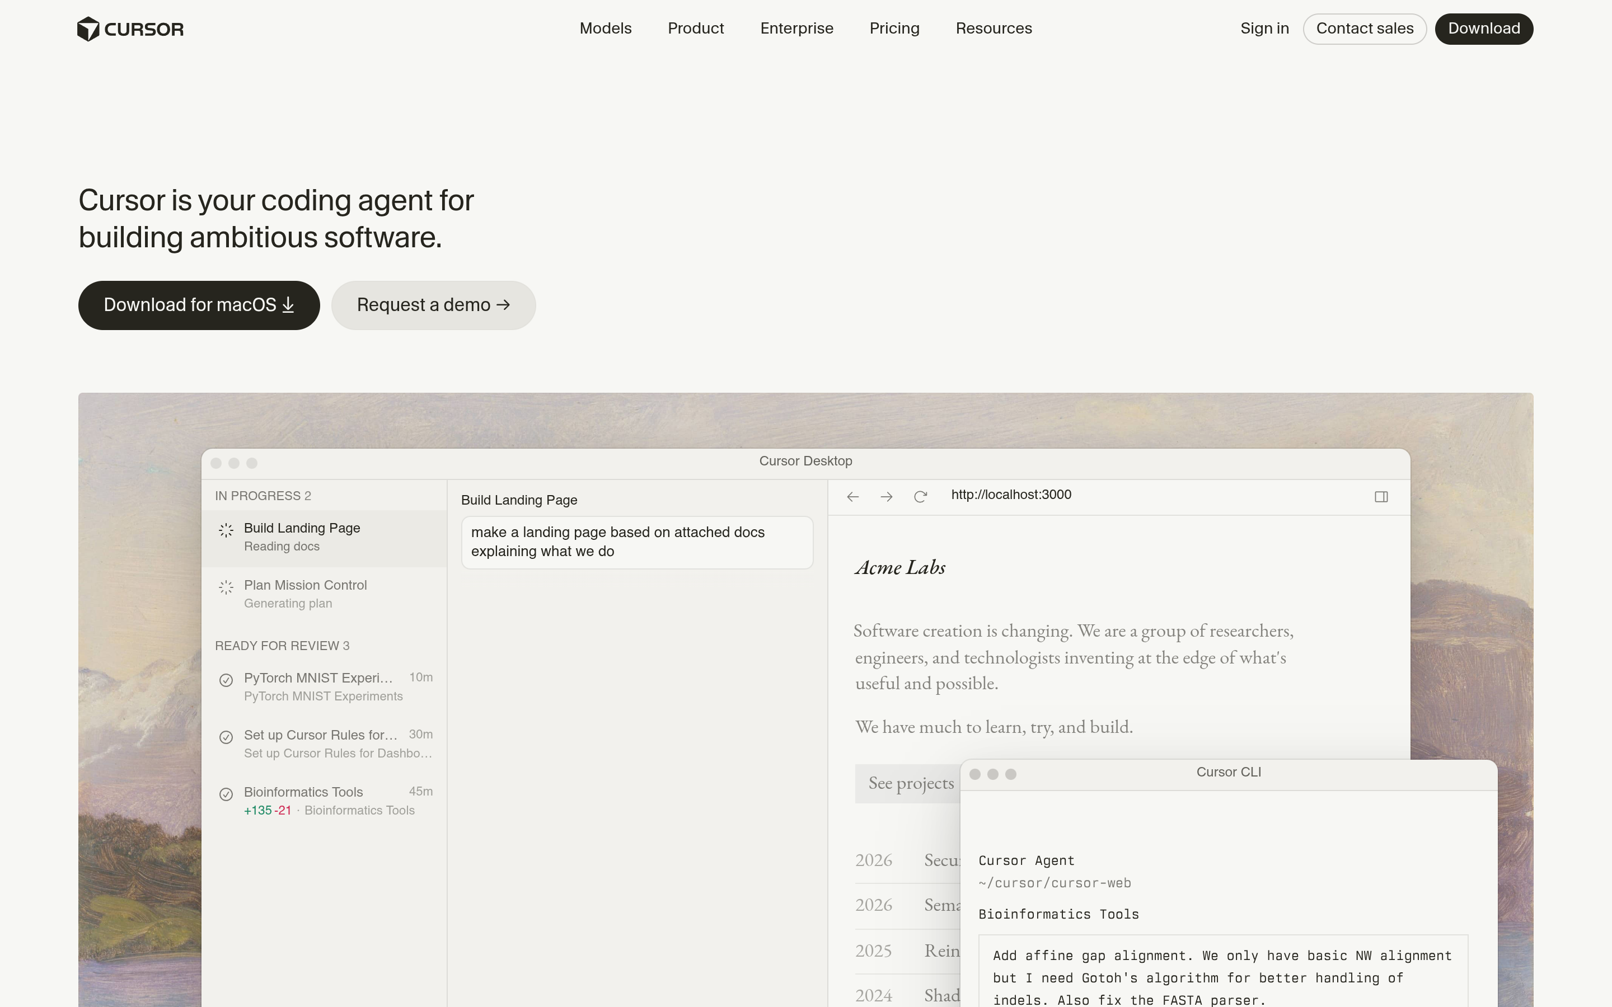1612x1007 pixels.
Task: Click the 30m timestamp on Cursor Rules task
Action: point(420,735)
